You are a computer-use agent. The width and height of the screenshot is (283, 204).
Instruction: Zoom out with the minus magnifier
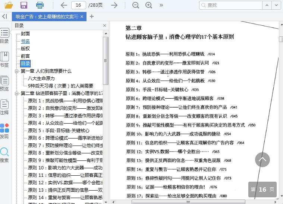tap(136, 5)
